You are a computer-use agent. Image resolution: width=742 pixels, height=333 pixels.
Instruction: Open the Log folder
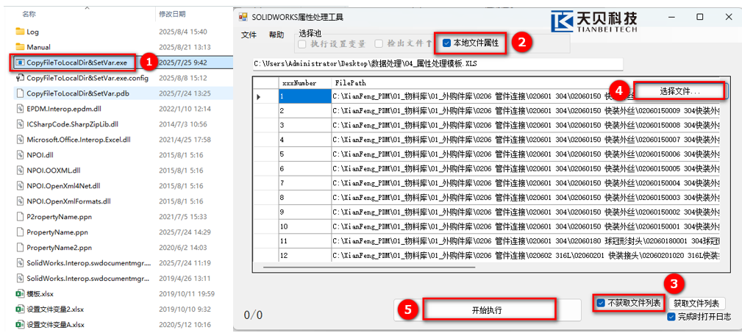(x=32, y=32)
